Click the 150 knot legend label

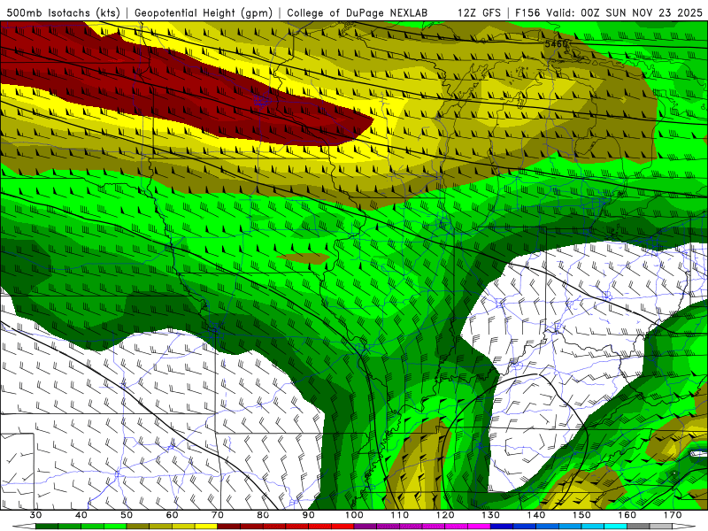click(x=581, y=515)
